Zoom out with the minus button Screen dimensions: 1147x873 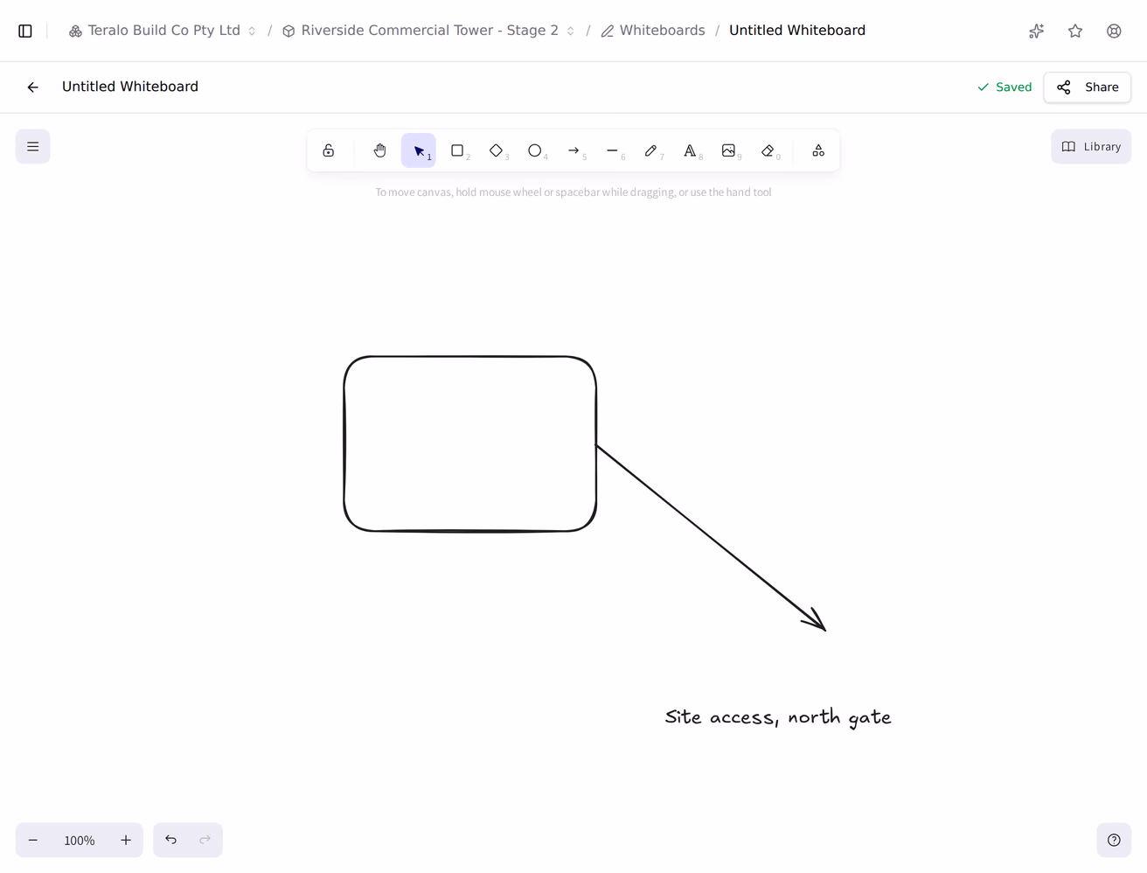click(x=33, y=841)
